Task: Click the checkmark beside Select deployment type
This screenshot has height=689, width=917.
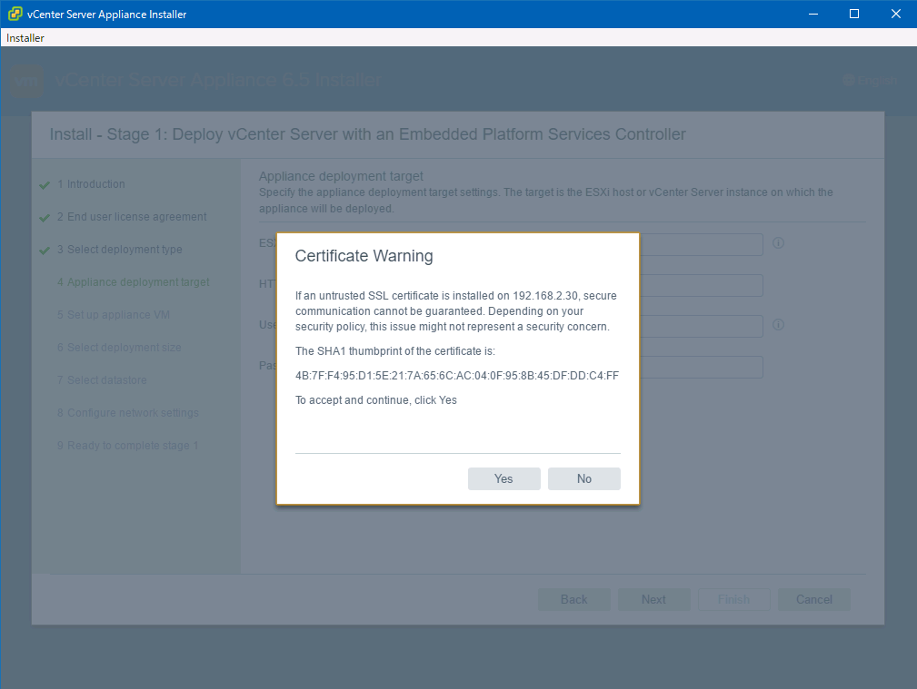Action: click(x=45, y=251)
